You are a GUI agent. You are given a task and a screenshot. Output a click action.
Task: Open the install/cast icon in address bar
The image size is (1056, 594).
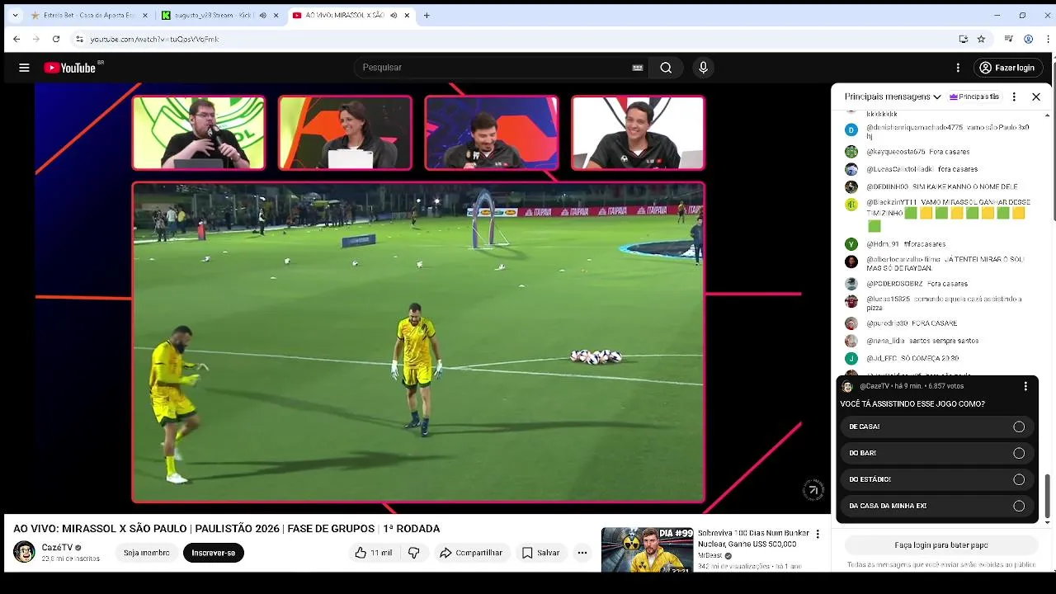point(963,39)
